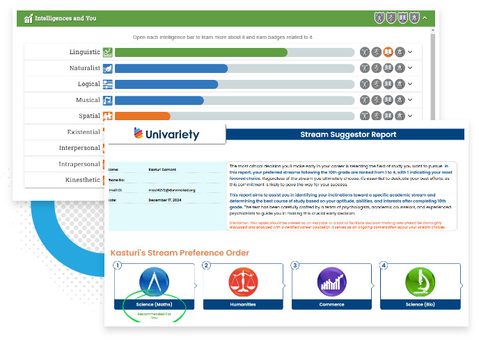Click the Linguistic green progress bar
This screenshot has width=479, height=341.
201,52
